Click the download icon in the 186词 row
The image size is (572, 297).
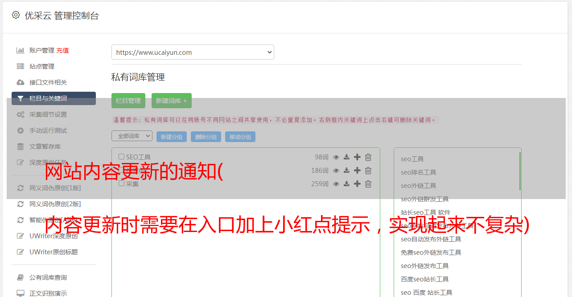point(347,171)
